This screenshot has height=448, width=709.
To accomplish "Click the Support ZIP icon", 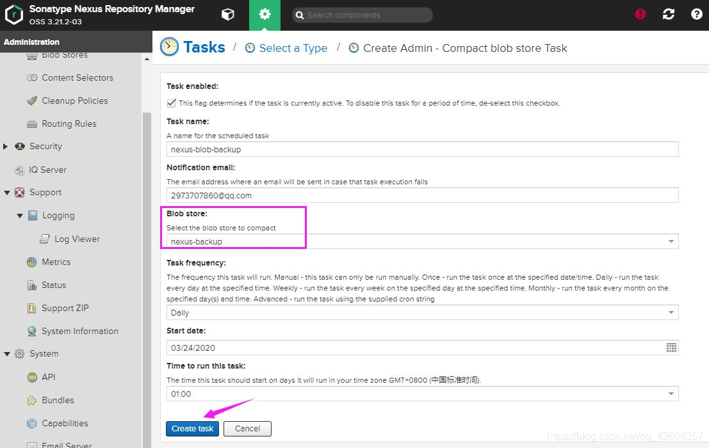I will click(31, 308).
